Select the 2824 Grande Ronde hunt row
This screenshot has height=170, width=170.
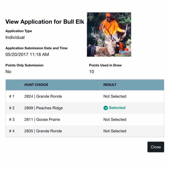pos(85,96)
